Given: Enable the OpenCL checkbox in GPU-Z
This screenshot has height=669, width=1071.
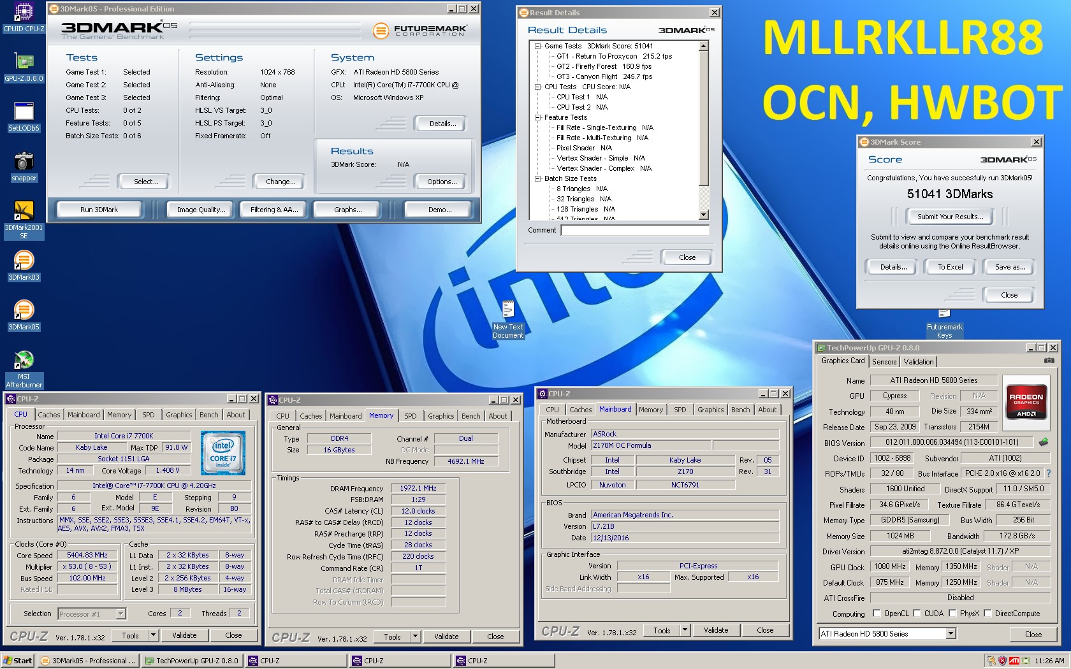Looking at the screenshot, I should [877, 614].
